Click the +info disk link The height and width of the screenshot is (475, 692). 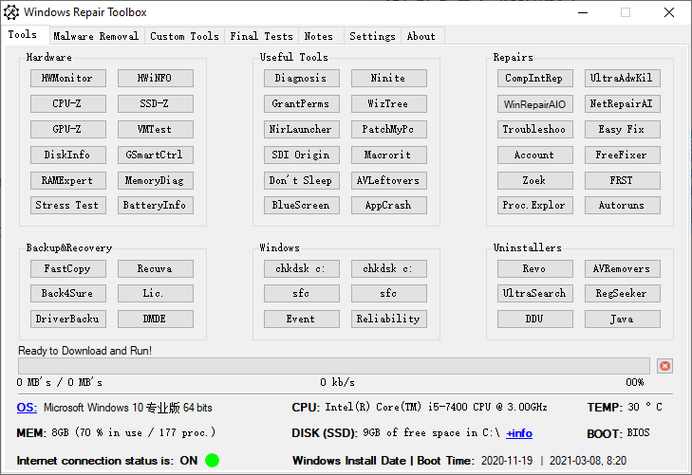tap(519, 433)
